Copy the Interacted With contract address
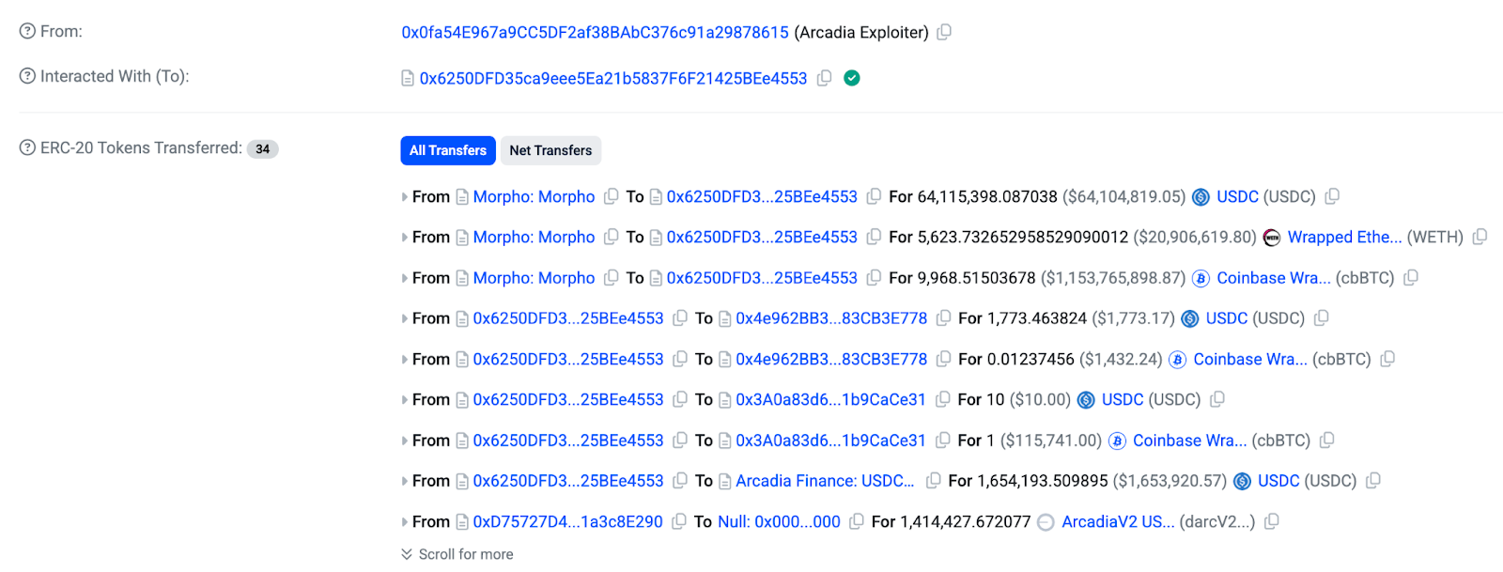The image size is (1503, 572). click(x=824, y=78)
